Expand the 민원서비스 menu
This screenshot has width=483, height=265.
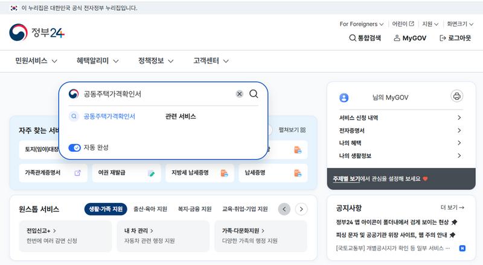[x=36, y=61]
